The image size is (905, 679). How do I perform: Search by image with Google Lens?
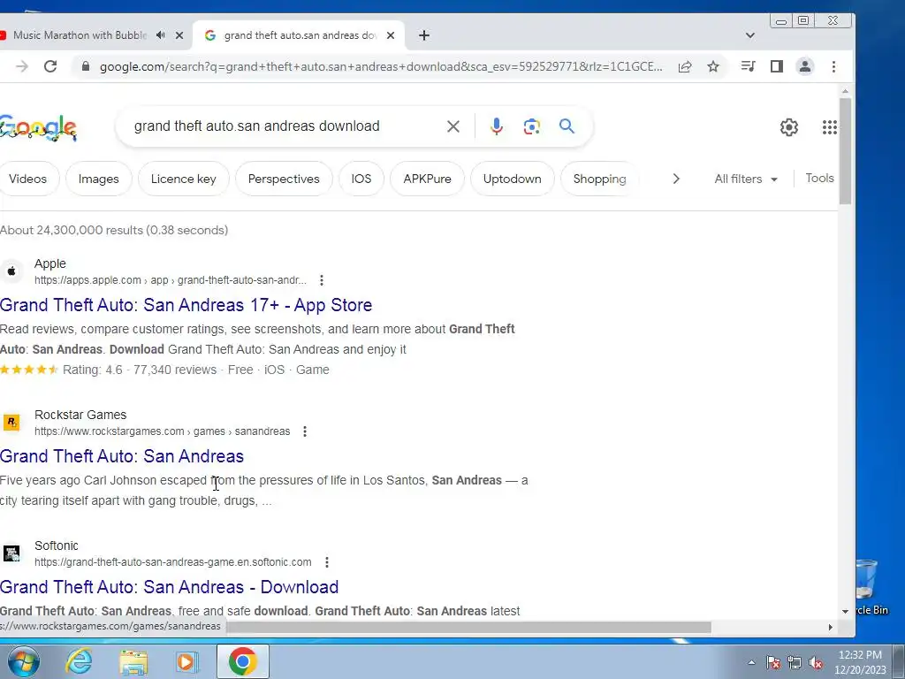pos(531,126)
